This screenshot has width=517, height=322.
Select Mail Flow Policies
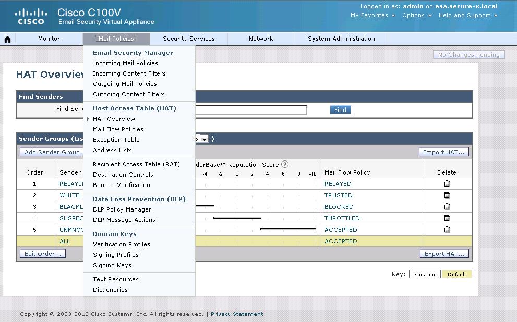(x=118, y=129)
